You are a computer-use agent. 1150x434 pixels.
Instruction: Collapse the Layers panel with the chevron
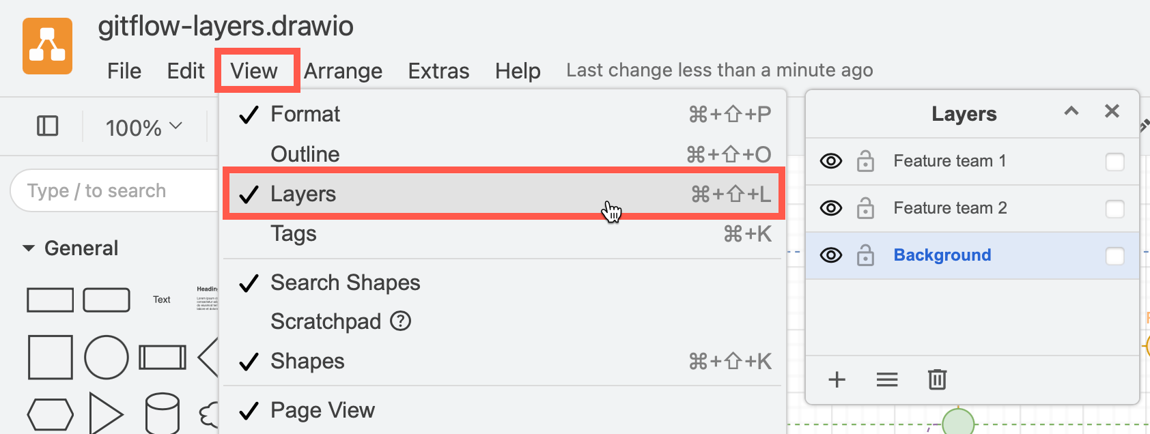pyautogui.click(x=1071, y=111)
